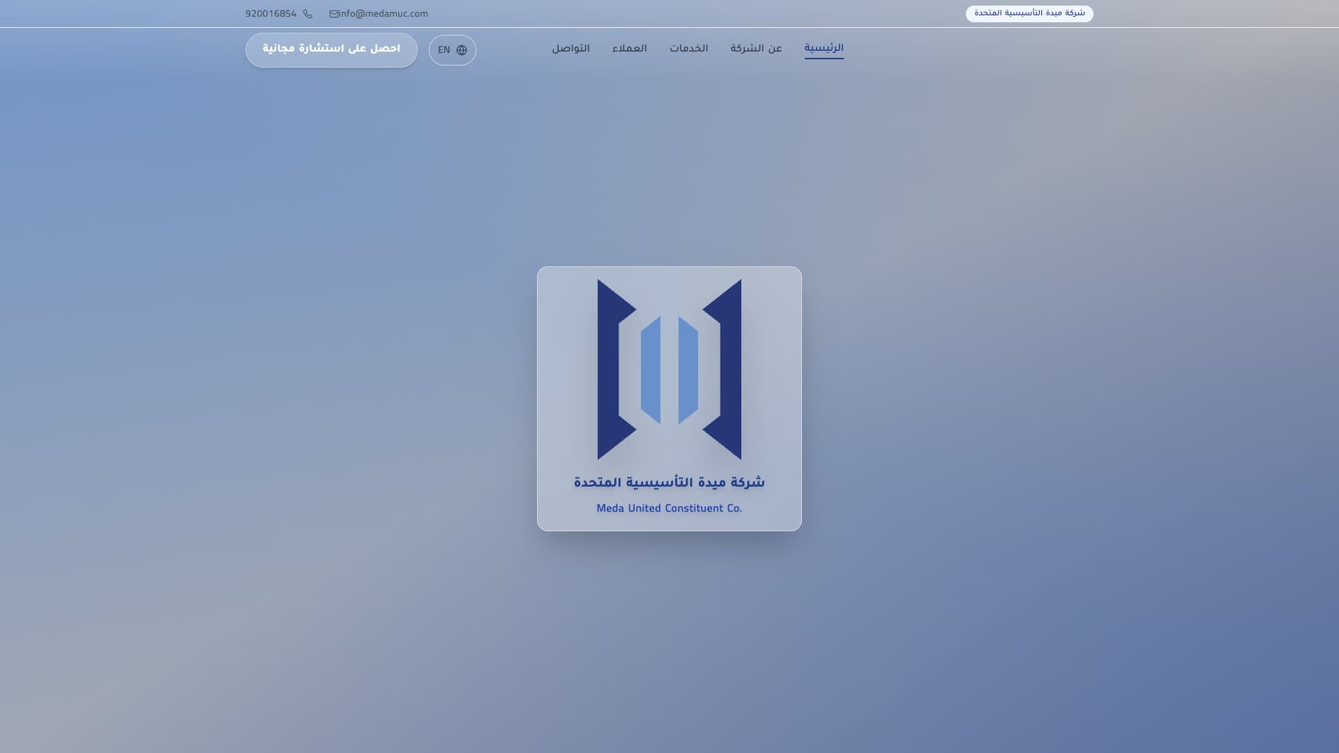Click احصل على استشارة مجانية button

331,50
